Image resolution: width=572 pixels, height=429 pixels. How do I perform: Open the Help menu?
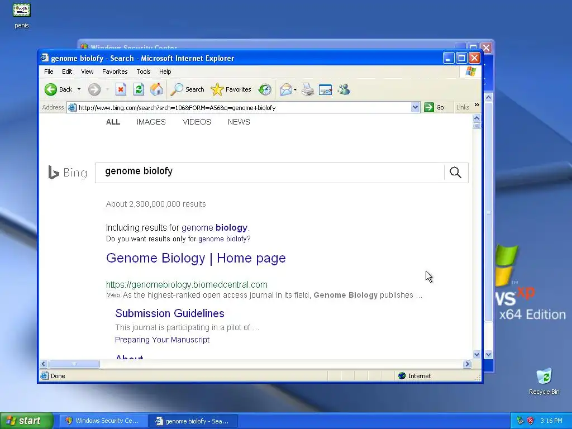click(165, 71)
